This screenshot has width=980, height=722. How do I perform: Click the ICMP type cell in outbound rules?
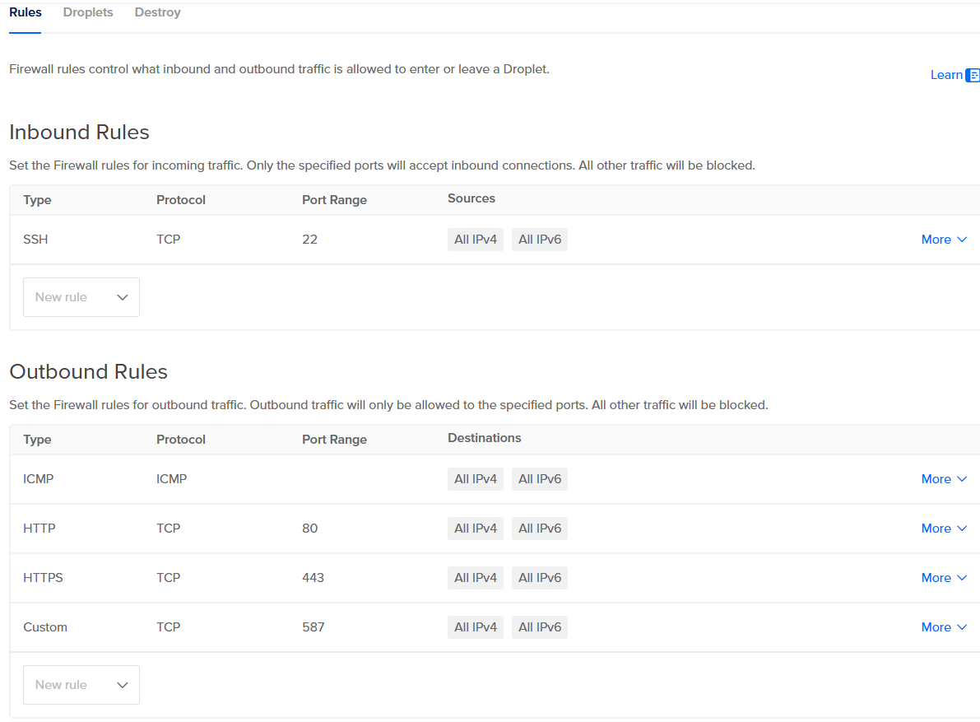38,479
